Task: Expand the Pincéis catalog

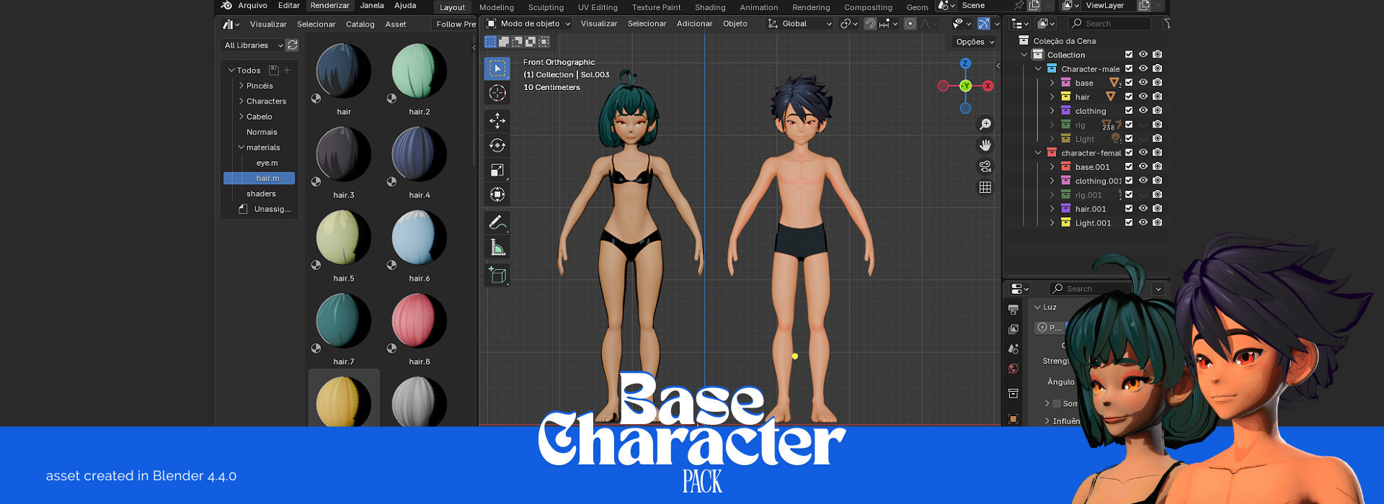Action: (241, 86)
